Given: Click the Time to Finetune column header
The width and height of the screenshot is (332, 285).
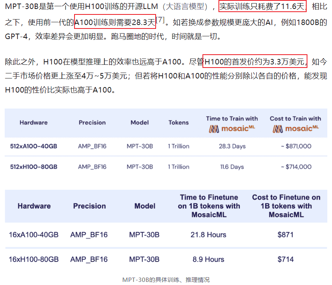Looking at the screenshot, I should pos(208,206).
